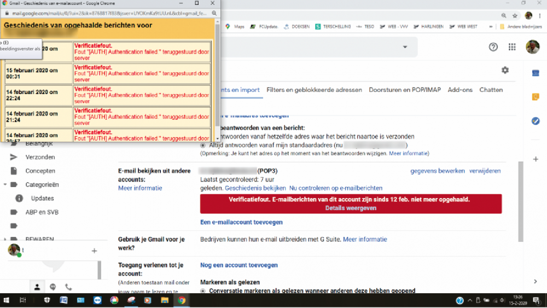Open the Windows notification center icon

(537, 300)
